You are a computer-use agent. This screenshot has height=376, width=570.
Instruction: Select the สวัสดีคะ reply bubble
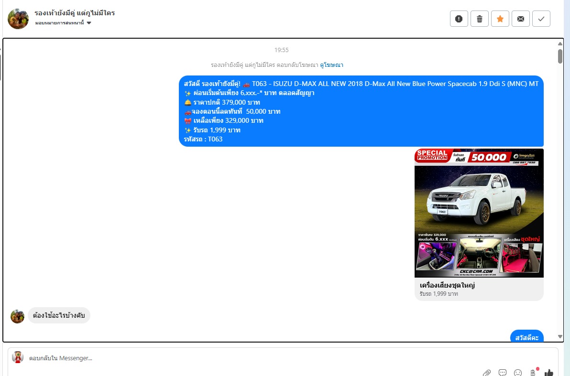click(x=527, y=336)
